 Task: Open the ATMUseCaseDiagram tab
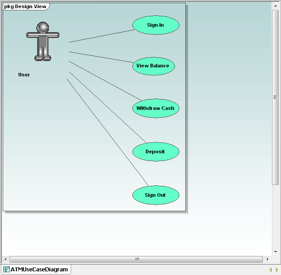coord(36,270)
